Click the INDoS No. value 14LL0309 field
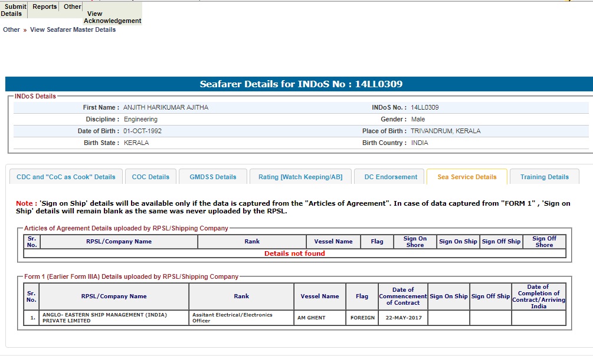This screenshot has height=356, width=593. pos(425,108)
